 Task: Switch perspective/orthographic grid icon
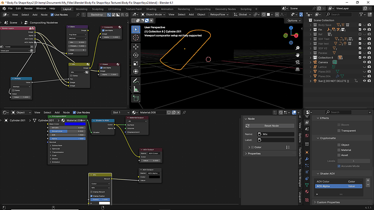298,69
